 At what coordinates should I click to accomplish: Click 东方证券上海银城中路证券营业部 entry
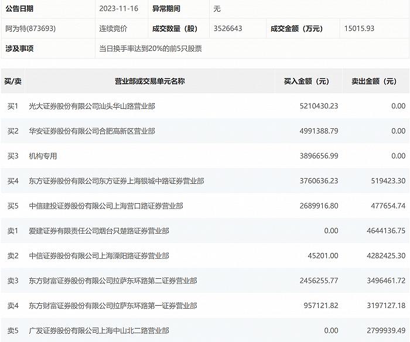[x=117, y=181]
